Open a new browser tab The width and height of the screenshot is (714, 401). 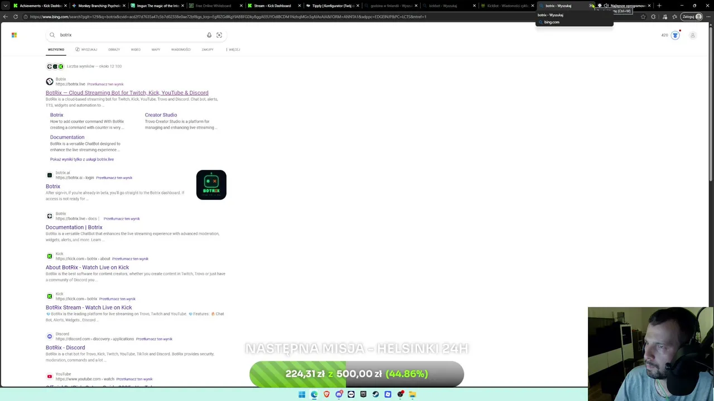(x=659, y=6)
